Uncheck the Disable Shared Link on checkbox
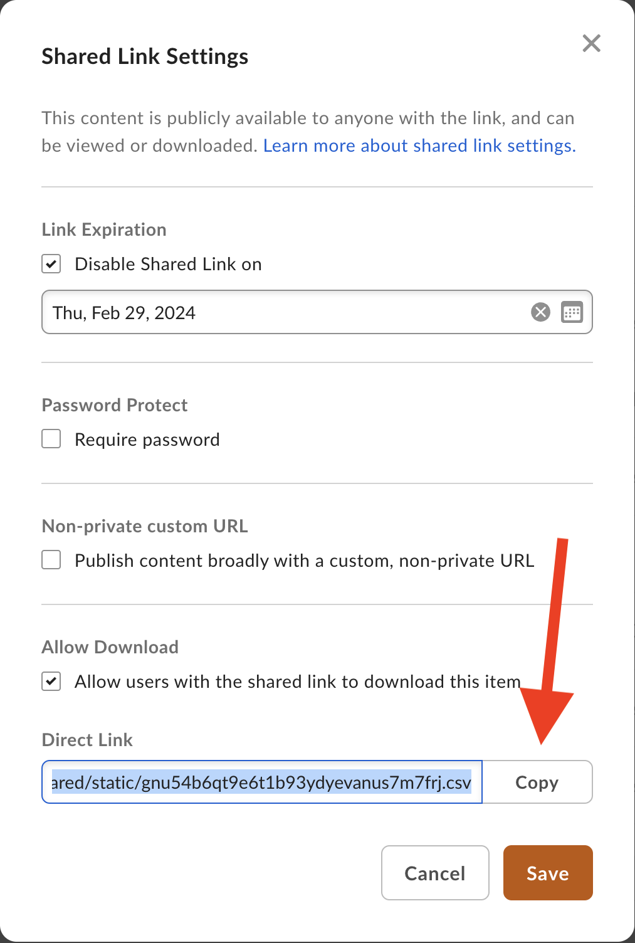 (x=51, y=264)
